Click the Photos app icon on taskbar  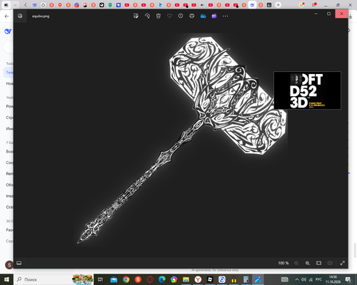coord(258,279)
